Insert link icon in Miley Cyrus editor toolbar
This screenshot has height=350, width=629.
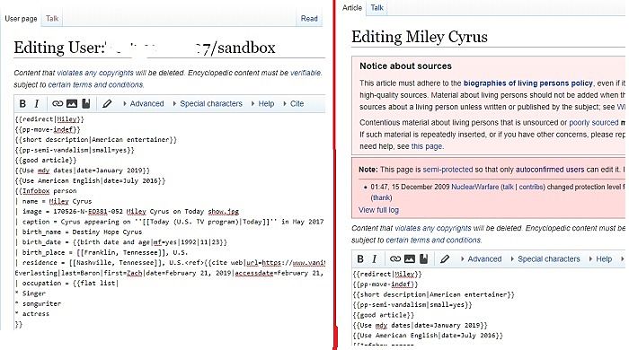(395, 259)
